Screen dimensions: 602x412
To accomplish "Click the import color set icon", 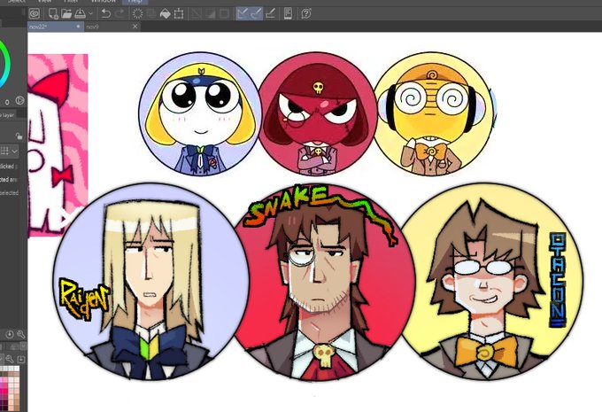I will [20, 359].
